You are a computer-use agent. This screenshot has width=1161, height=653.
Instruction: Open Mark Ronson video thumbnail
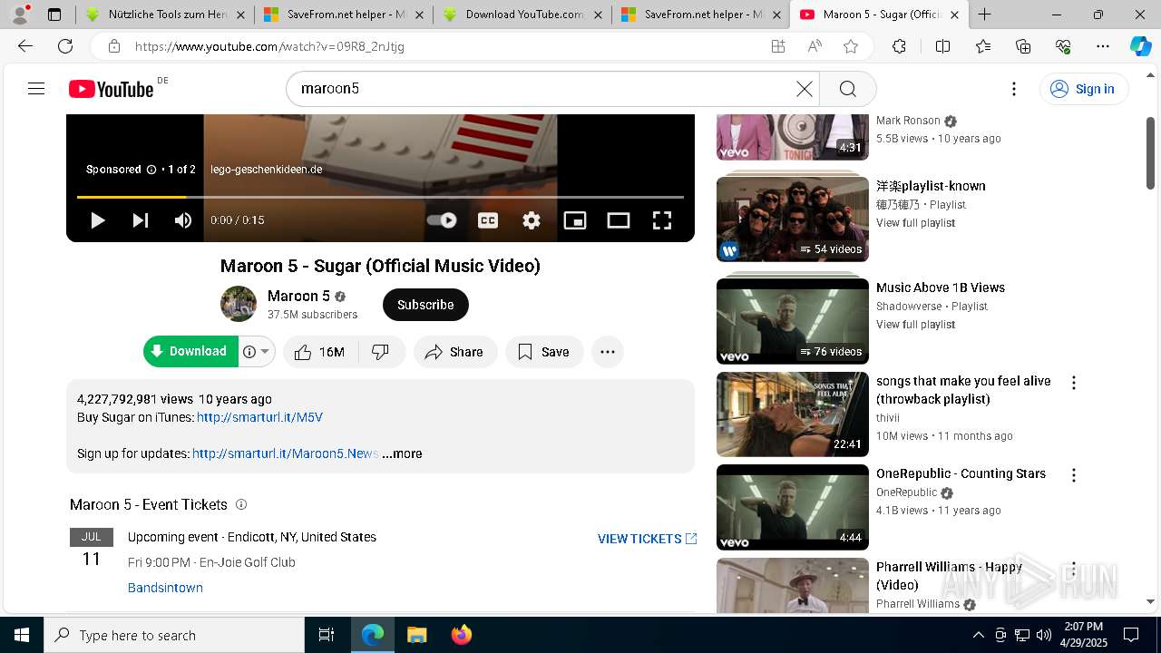(x=793, y=137)
